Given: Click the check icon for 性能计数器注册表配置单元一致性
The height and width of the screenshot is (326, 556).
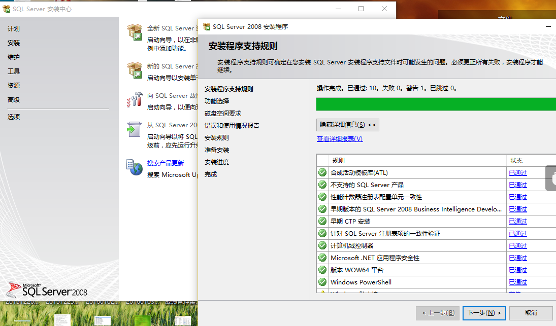Looking at the screenshot, I should click(x=322, y=197).
